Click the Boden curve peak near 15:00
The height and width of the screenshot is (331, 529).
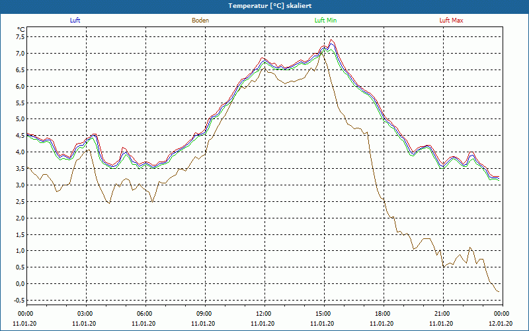click(x=321, y=52)
